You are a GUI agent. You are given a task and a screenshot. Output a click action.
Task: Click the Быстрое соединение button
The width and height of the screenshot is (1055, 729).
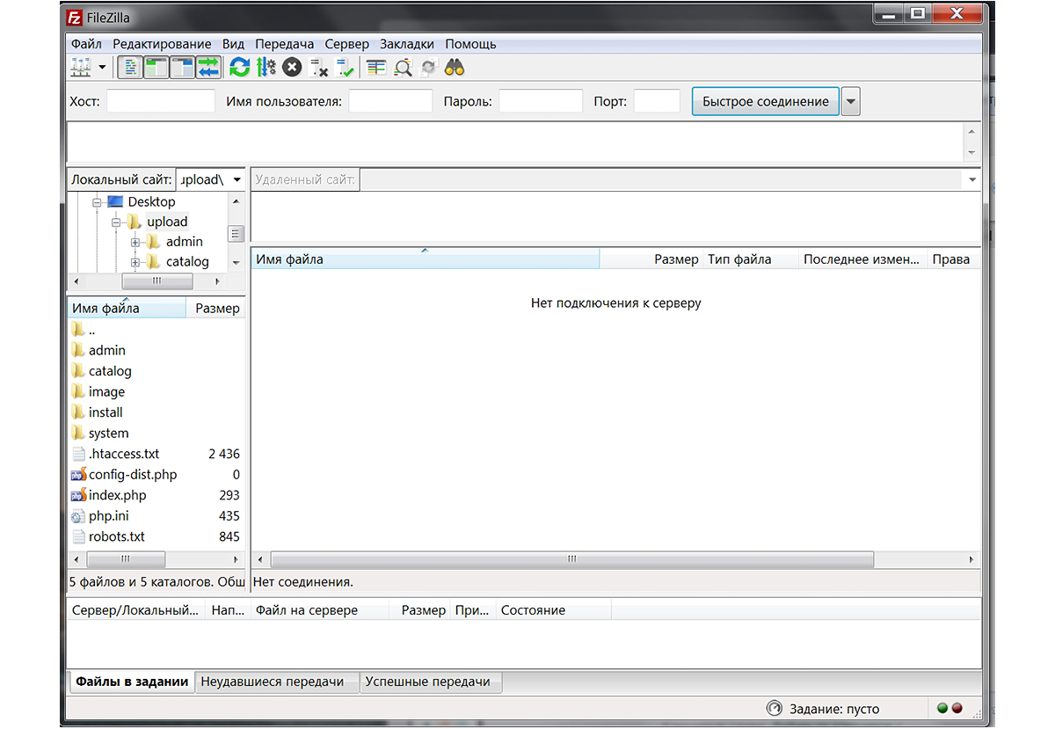pos(765,102)
